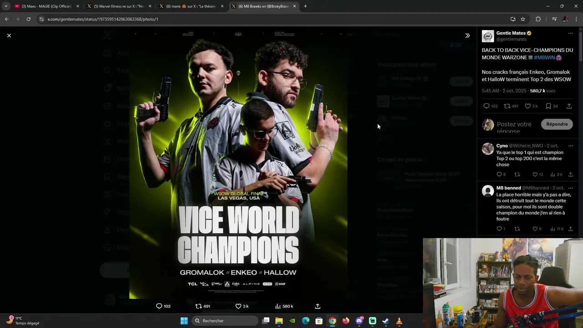Click the Répondre button
The height and width of the screenshot is (328, 583).
tap(557, 124)
